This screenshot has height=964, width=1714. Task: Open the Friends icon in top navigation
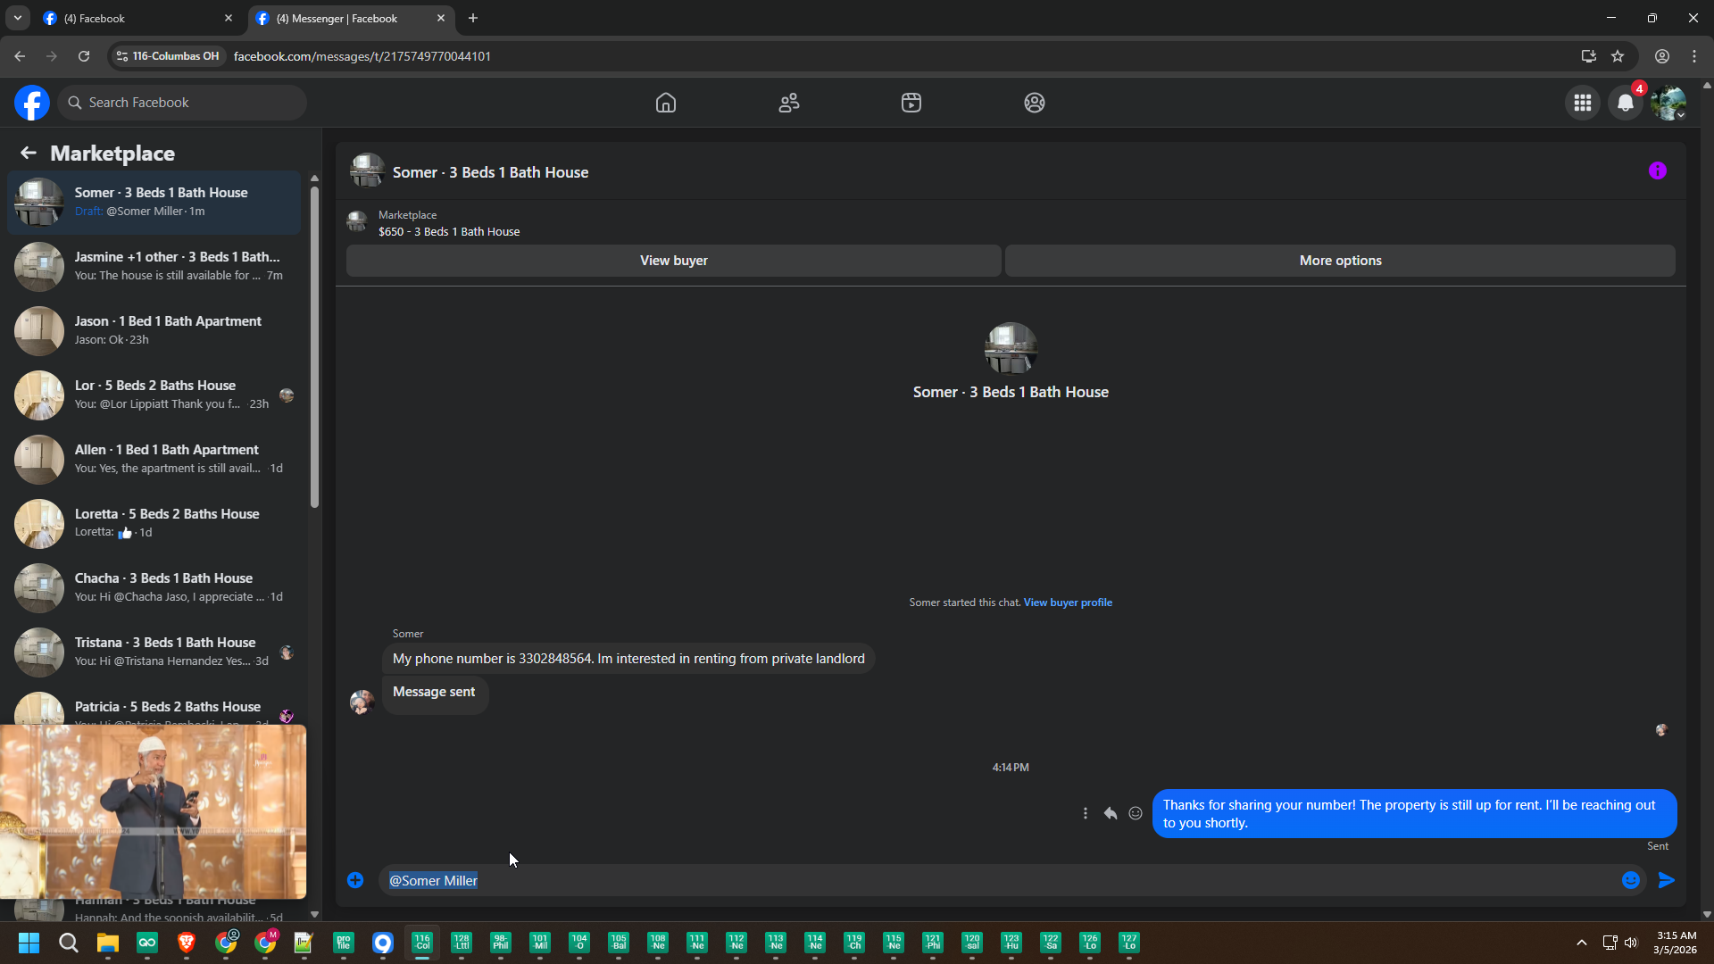click(789, 103)
